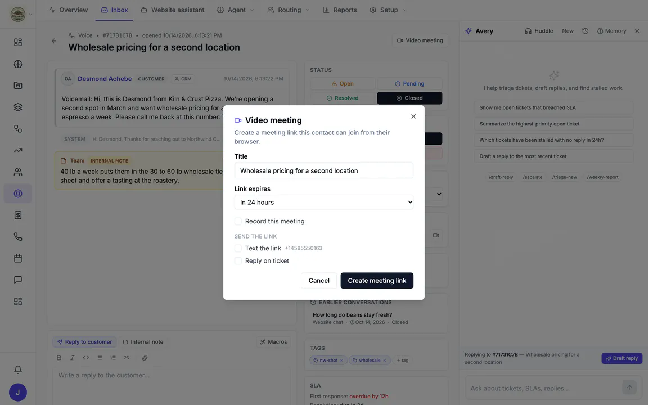This screenshot has width=648, height=405.
Task: Remove the nw-shot tag
Action: (341, 361)
